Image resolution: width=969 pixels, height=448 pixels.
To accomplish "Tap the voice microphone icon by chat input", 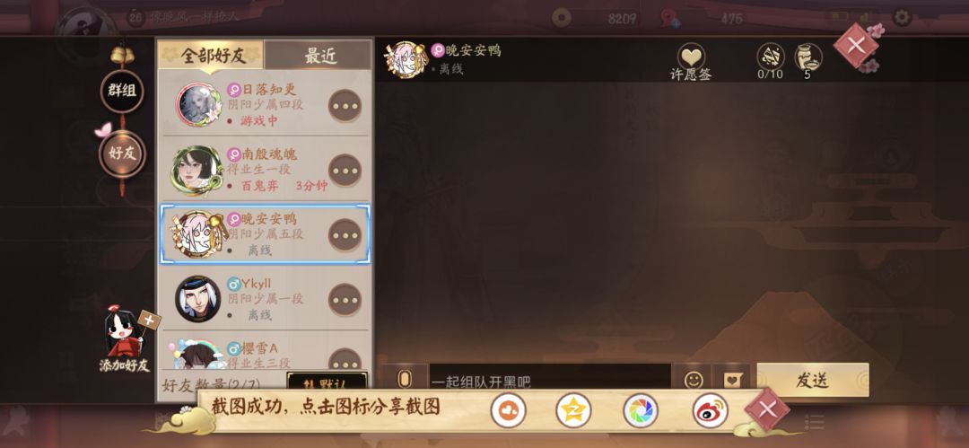I will click(x=404, y=379).
